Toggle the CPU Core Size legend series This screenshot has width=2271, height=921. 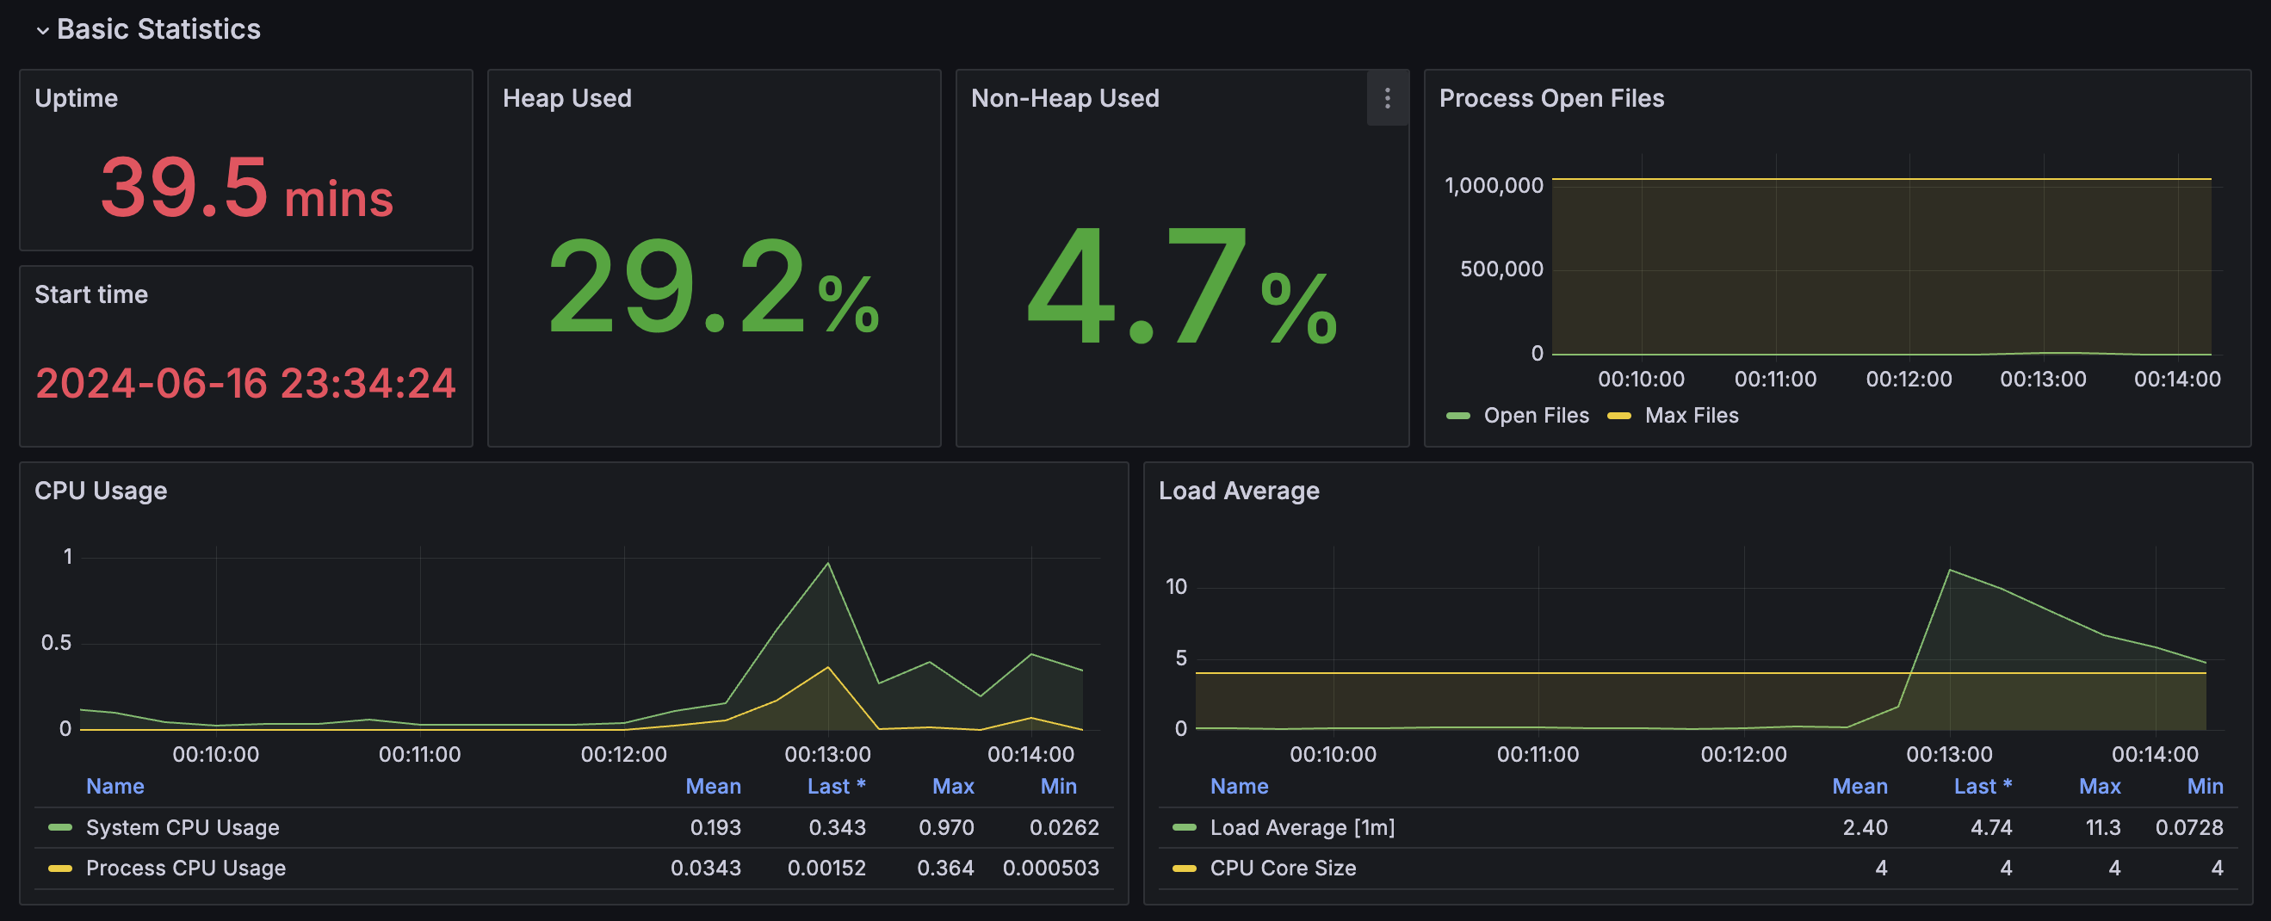coord(1283,868)
